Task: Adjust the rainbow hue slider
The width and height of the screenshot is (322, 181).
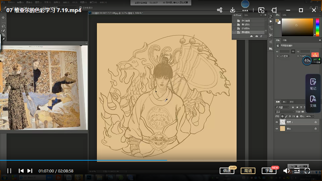Action: 318,27
